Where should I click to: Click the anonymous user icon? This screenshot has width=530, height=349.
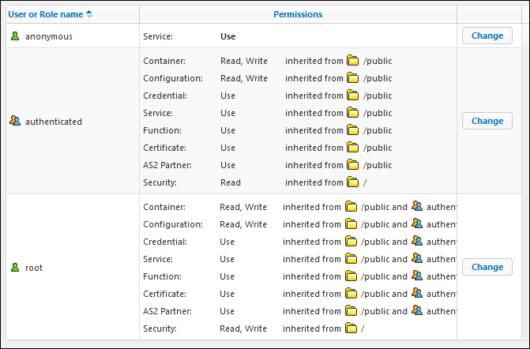(14, 36)
